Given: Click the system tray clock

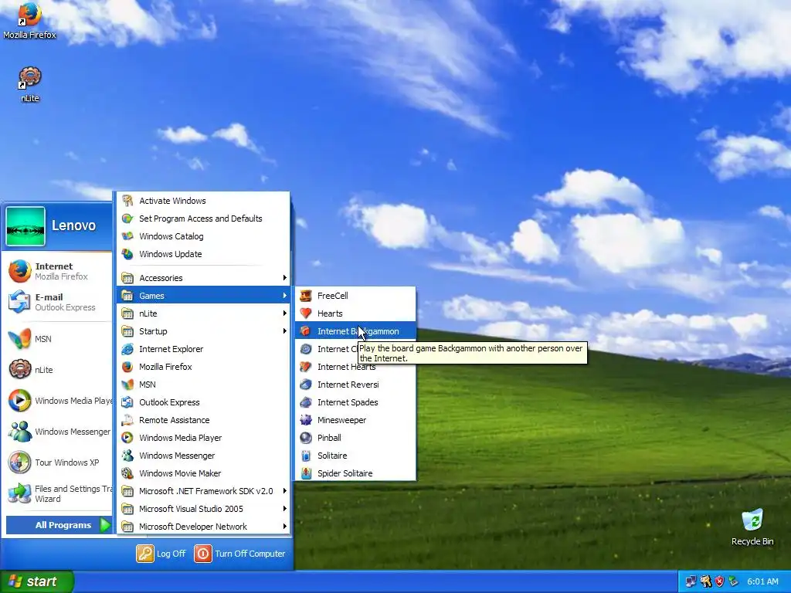Looking at the screenshot, I should click(762, 581).
